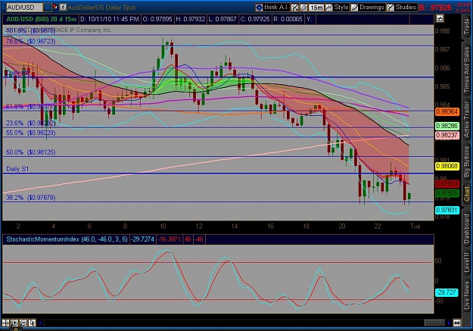Click the cyan 0.97831 price label
Image resolution: width=473 pixels, height=331 pixels.
coord(447,210)
